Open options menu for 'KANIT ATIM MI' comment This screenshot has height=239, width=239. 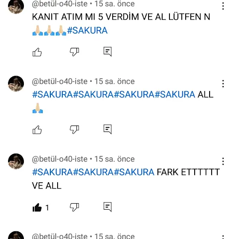pos(223,6)
